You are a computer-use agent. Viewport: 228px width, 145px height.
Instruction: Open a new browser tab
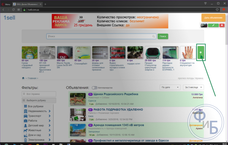45,4
